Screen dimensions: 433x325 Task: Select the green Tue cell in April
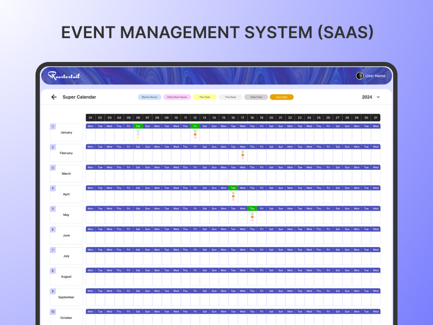233,188
